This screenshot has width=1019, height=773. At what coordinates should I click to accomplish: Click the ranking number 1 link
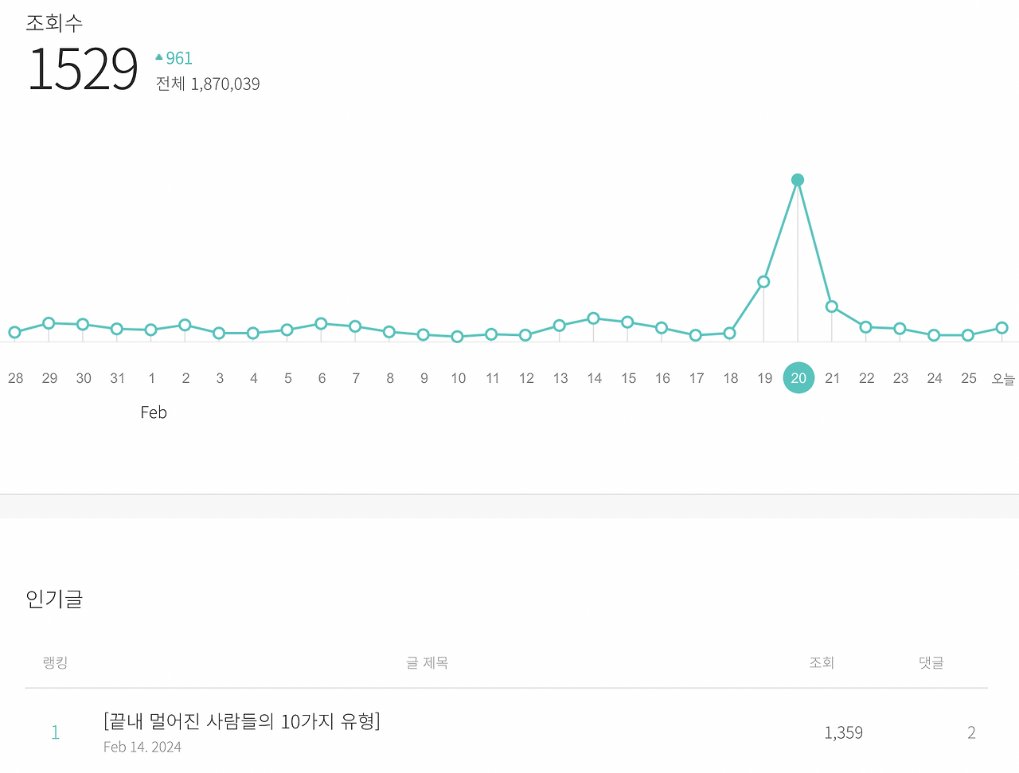tap(55, 732)
